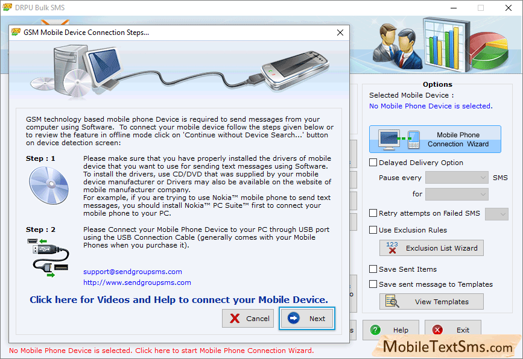This screenshot has height=359, width=523.
Task: Click the green question mark Help icon
Action: [375, 330]
